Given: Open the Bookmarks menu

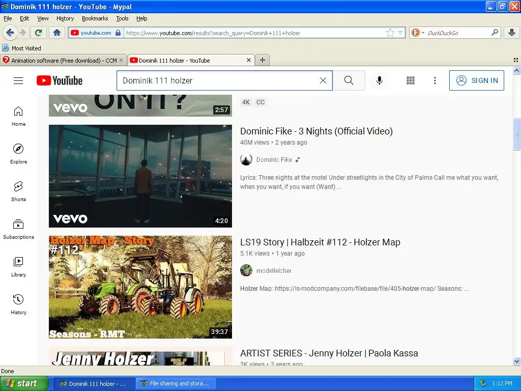Looking at the screenshot, I should 95,18.
